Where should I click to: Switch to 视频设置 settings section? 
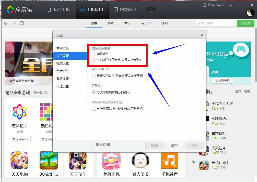point(63,63)
